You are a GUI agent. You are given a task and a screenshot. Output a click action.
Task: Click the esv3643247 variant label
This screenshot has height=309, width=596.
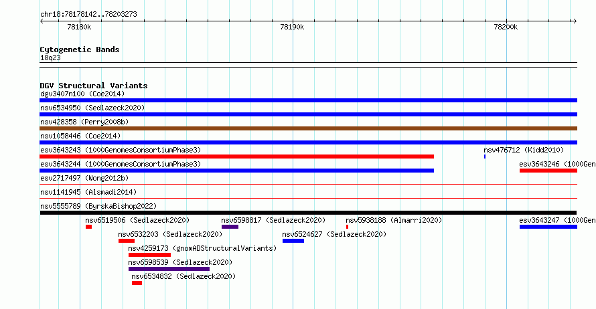click(557, 220)
